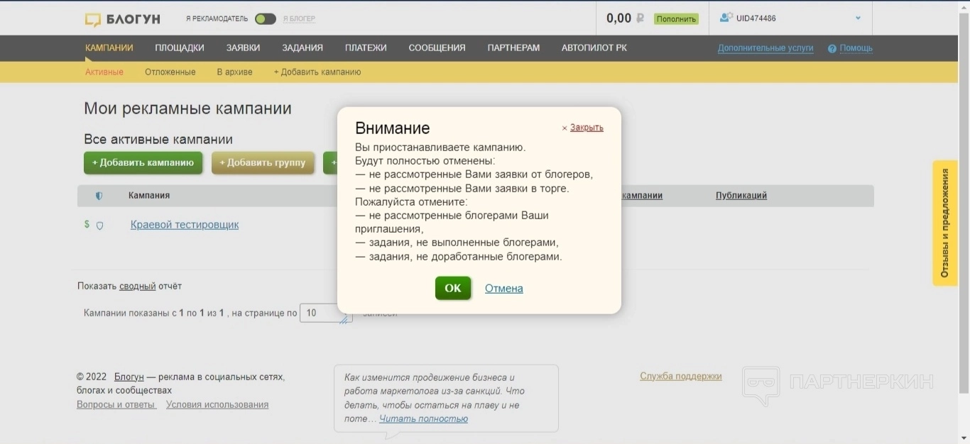Viewport: 970px width, 444px height.
Task: Click + Добавить кампанию in yellow bar
Action: point(317,72)
